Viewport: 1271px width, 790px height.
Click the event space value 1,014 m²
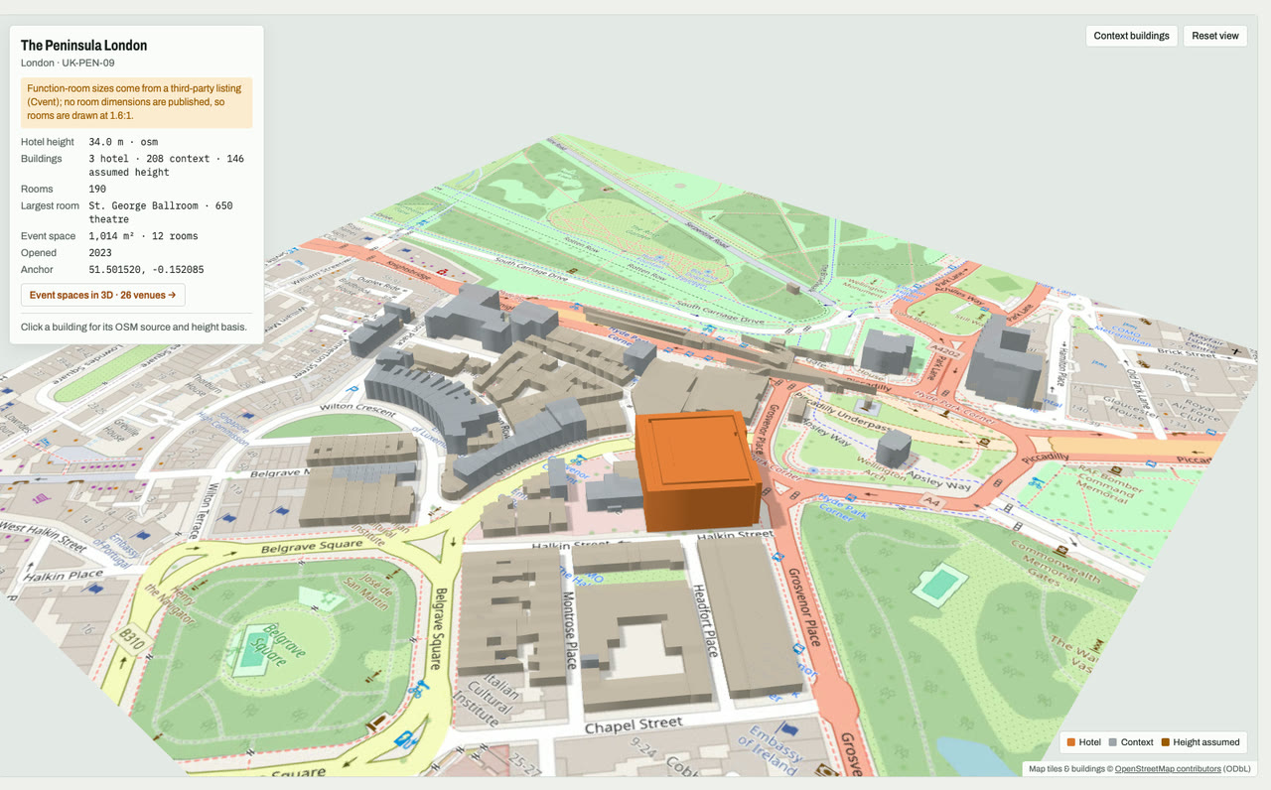tap(143, 236)
